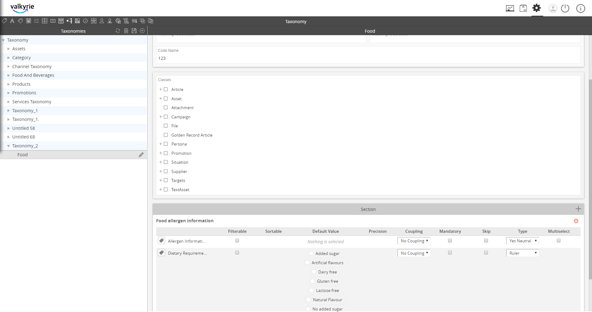Select the Food tree node
The height and width of the screenshot is (312, 592).
[x=73, y=155]
